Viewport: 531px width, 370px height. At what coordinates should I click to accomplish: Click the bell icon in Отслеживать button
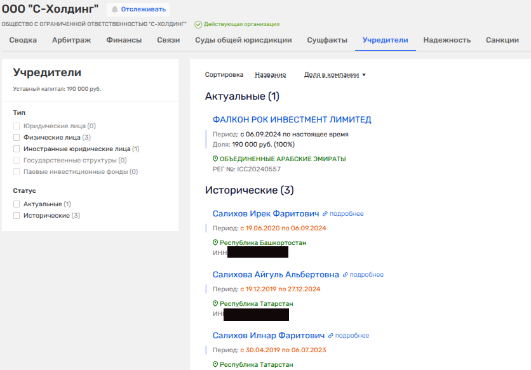tap(115, 10)
